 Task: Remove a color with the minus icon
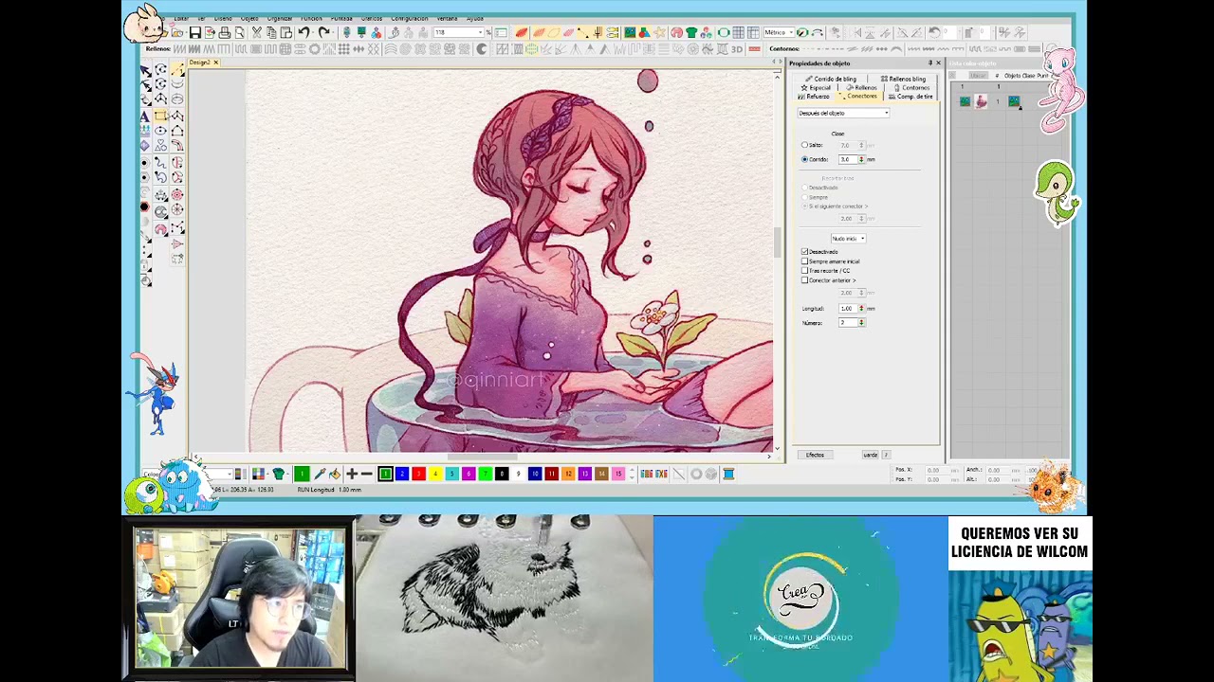367,474
